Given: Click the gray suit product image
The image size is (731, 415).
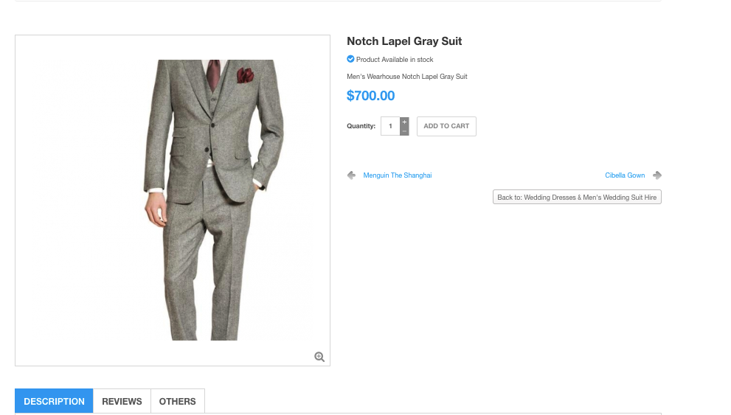Looking at the screenshot, I should (214, 199).
